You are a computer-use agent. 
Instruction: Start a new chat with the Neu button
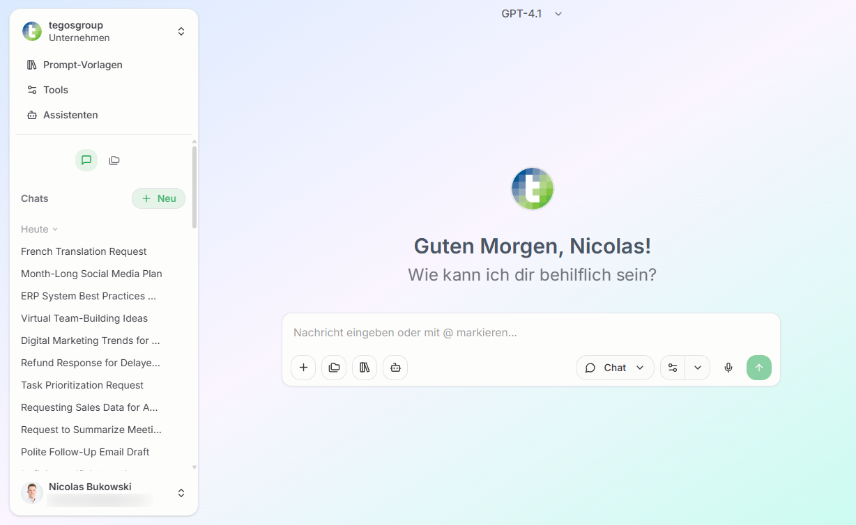point(158,198)
